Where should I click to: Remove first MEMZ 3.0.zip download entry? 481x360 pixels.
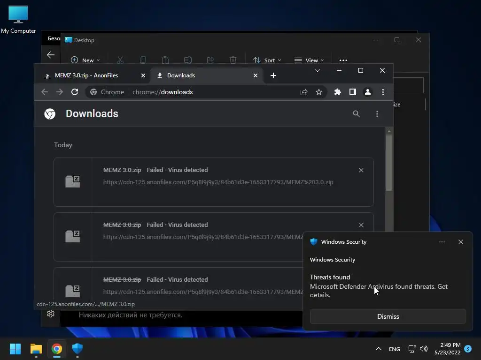(361, 170)
